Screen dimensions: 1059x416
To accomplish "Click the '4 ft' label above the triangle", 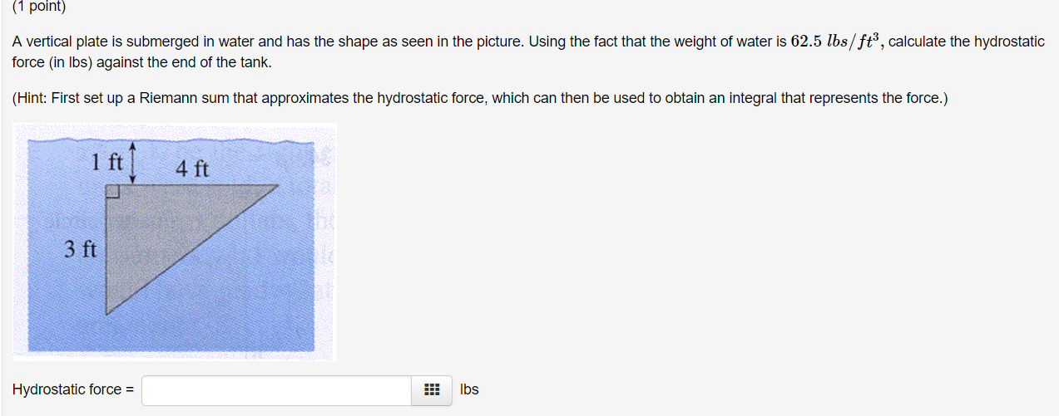I will click(192, 169).
